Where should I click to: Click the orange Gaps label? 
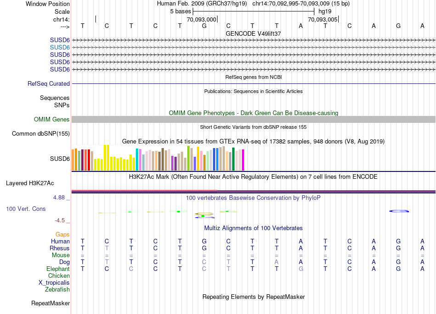62,235
